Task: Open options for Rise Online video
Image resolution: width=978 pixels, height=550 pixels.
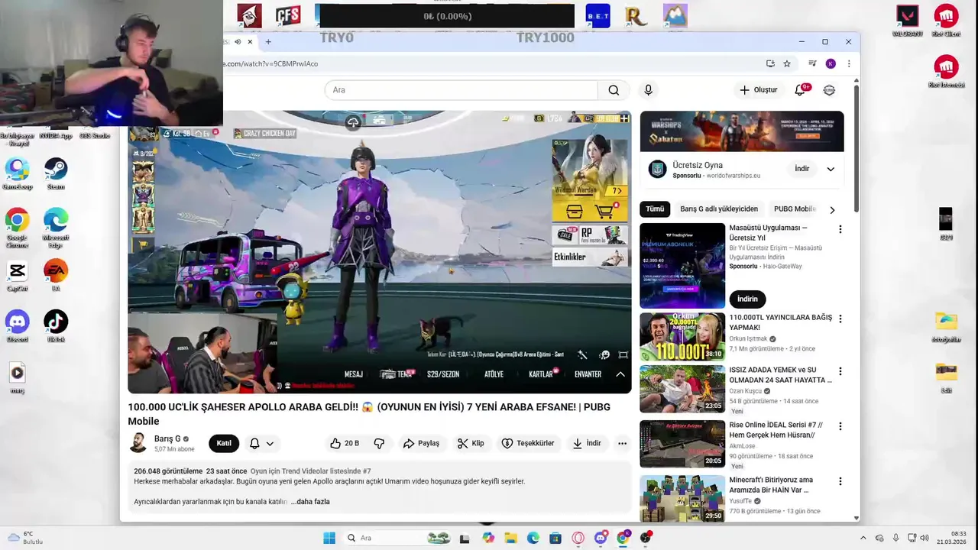Action: 840,426
